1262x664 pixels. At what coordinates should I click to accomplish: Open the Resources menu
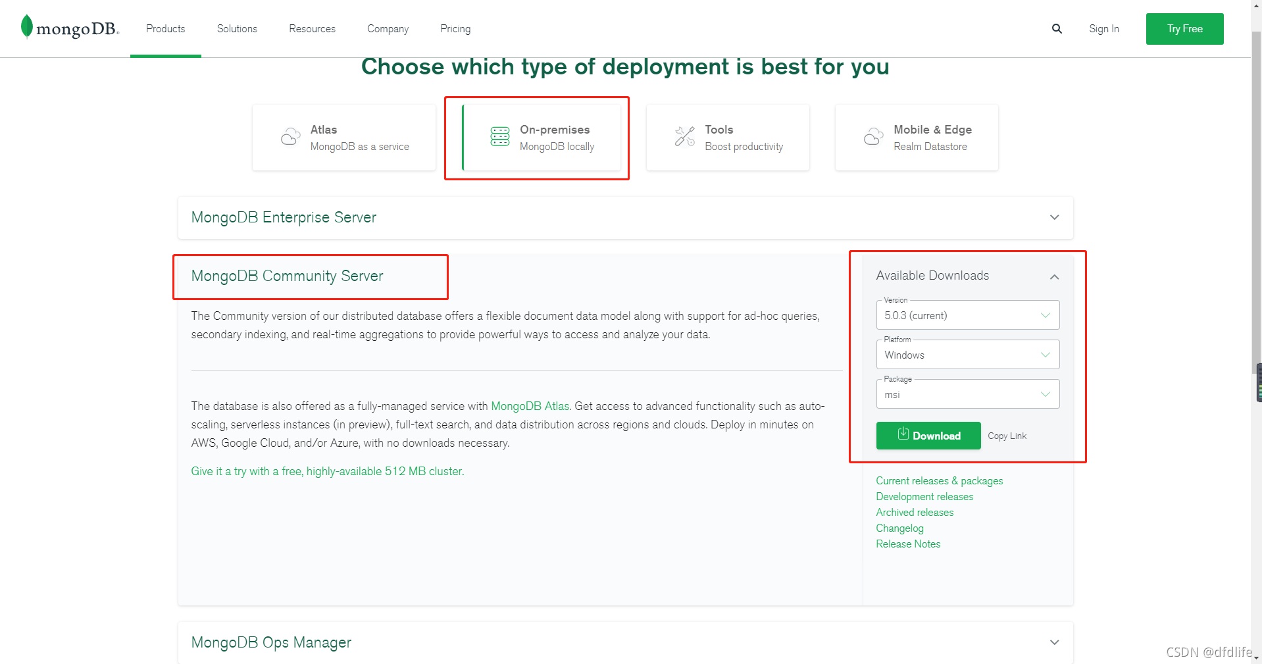pyautogui.click(x=312, y=29)
